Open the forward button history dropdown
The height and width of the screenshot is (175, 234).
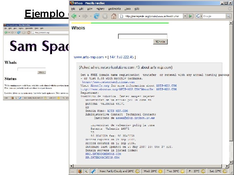click(x=91, y=16)
